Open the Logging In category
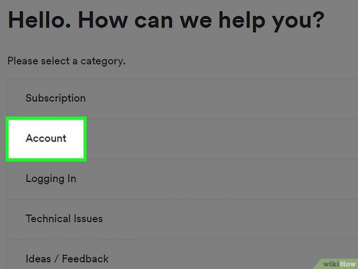 [183, 179]
